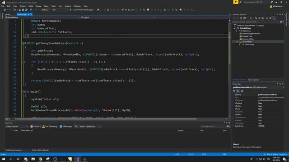Screen dimensions: 289x162
Task: Toggle Preview Selected Items in Solution Explorer
Action: click(x=274, y=18)
